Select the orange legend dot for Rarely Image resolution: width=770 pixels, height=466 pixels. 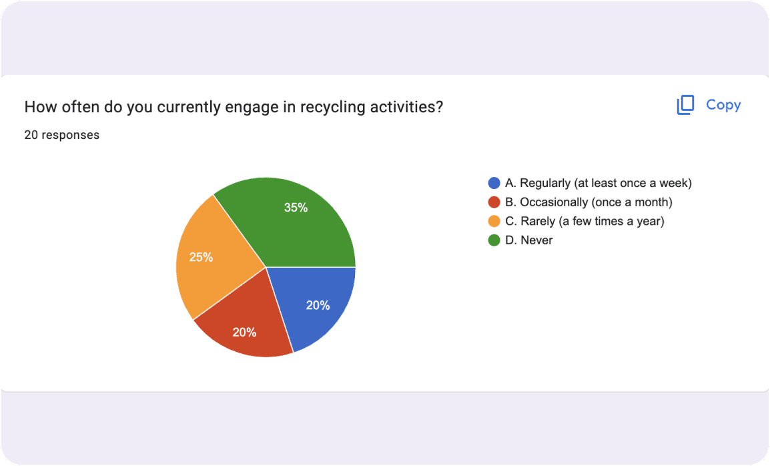tap(494, 221)
